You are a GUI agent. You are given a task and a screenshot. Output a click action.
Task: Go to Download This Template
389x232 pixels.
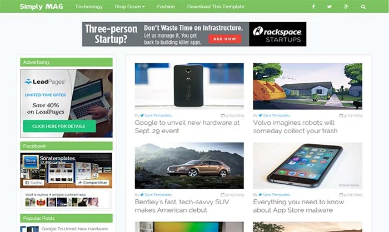(x=216, y=7)
